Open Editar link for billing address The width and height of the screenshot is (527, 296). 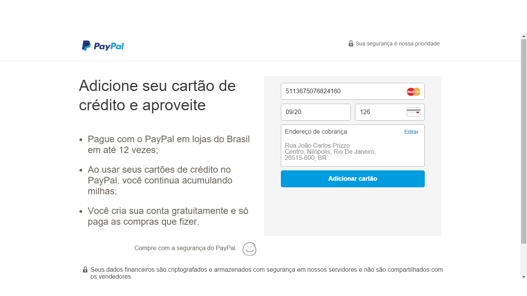(x=411, y=132)
